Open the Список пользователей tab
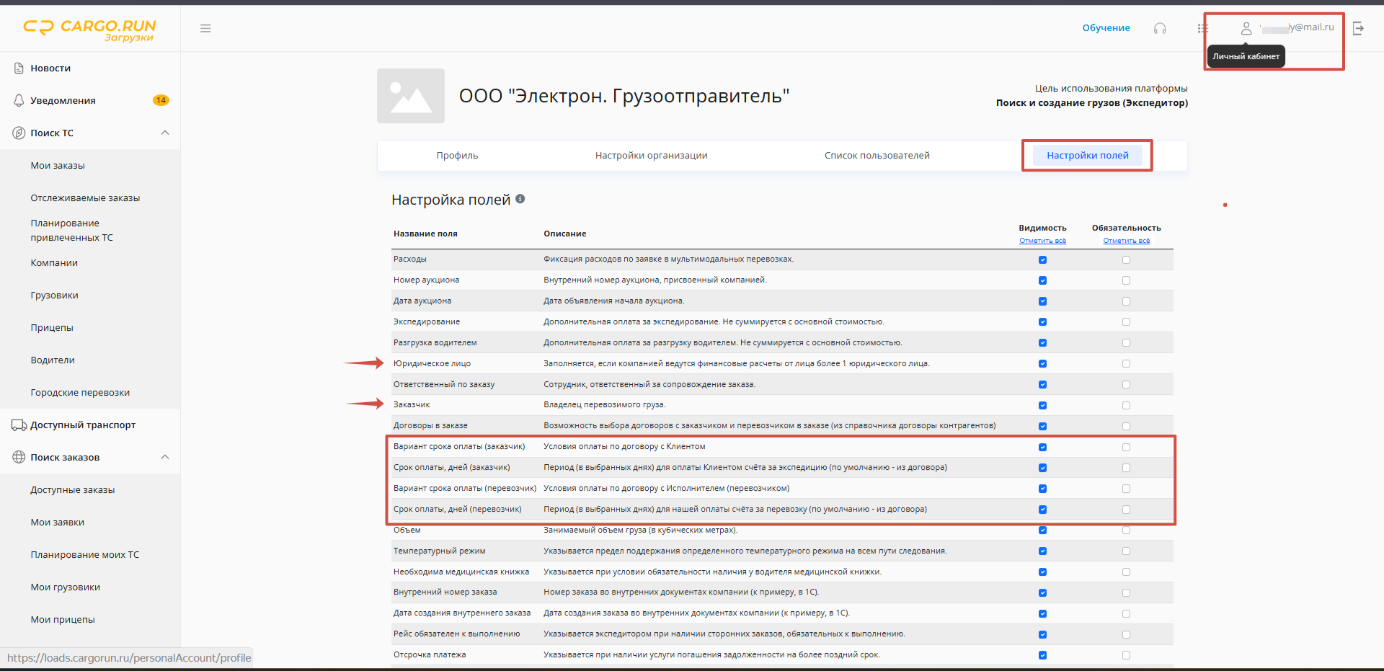Viewport: 1384px width, 671px height. point(877,155)
